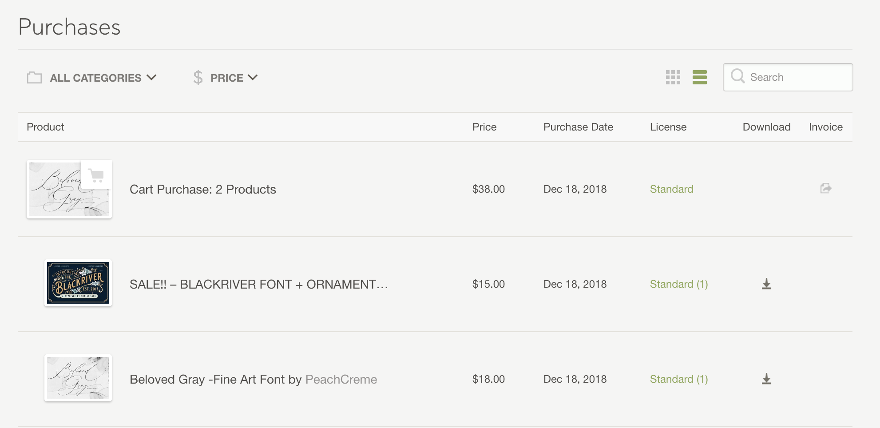Click the folder icon beside All Categories
This screenshot has width=880, height=428.
click(34, 77)
